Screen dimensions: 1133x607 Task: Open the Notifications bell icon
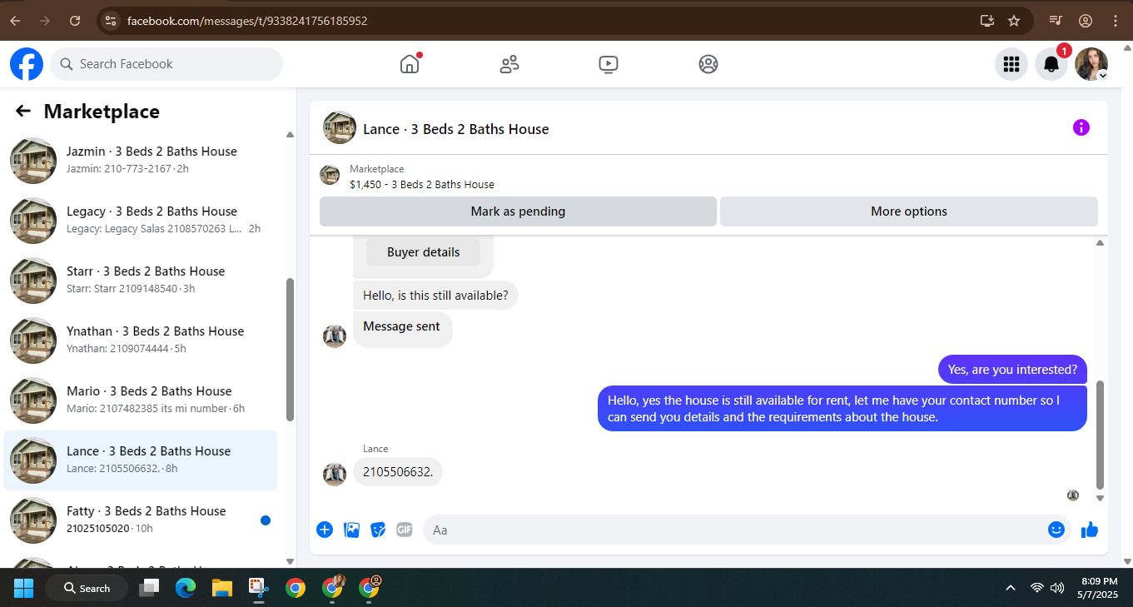[x=1051, y=64]
